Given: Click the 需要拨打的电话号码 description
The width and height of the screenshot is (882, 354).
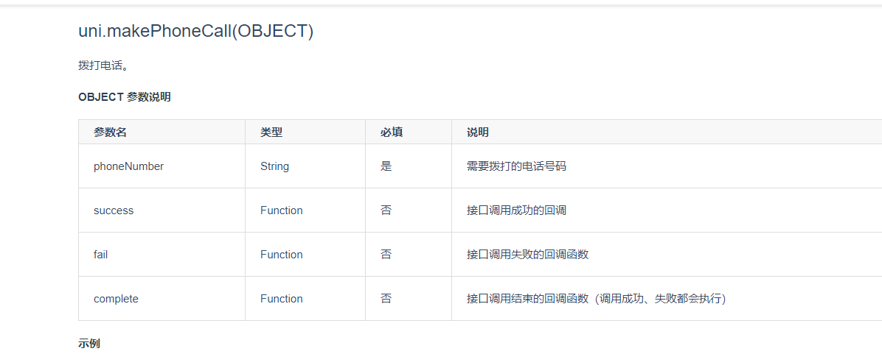Looking at the screenshot, I should click(x=516, y=166).
